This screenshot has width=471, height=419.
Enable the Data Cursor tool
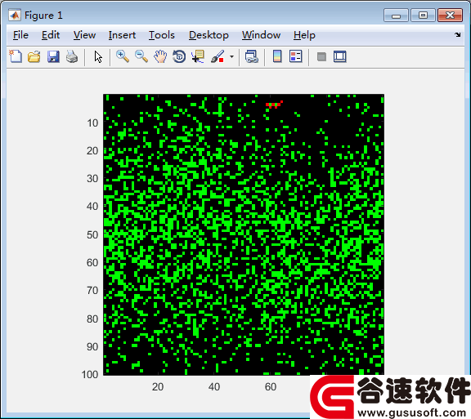click(198, 56)
